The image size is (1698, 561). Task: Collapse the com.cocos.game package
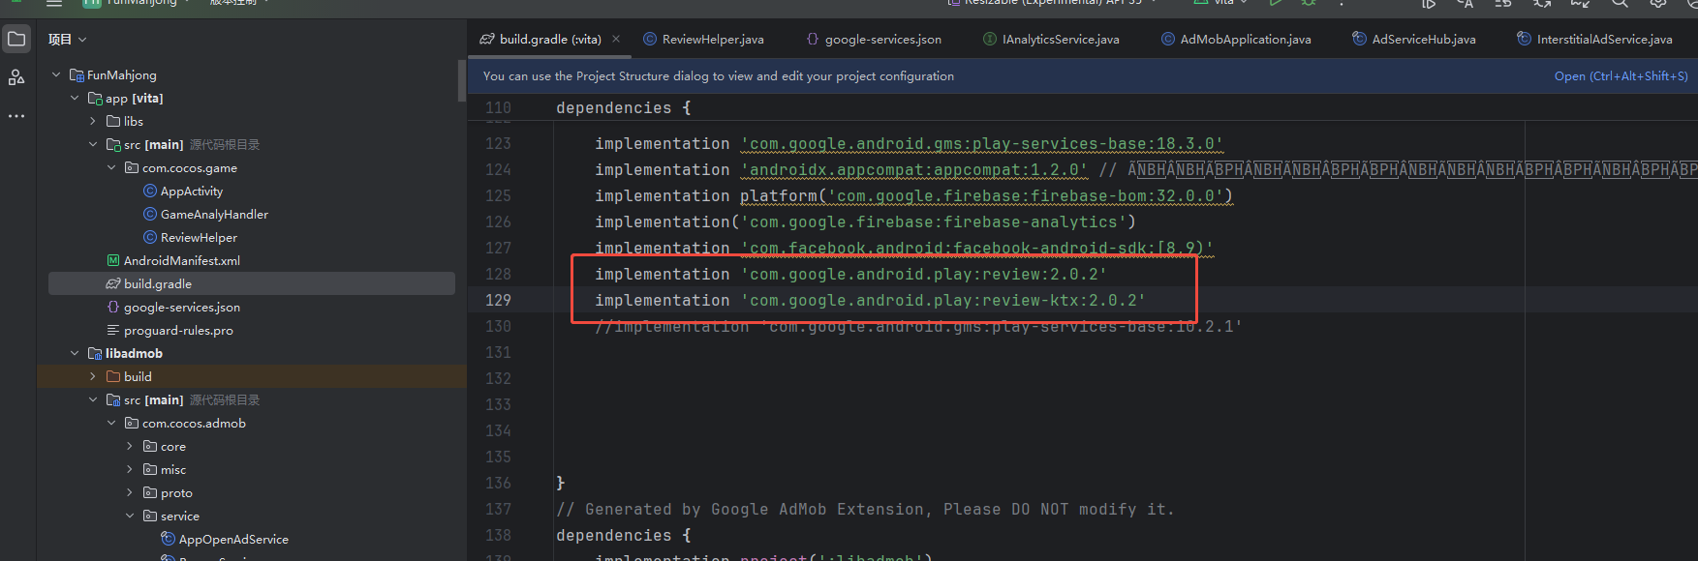click(111, 167)
